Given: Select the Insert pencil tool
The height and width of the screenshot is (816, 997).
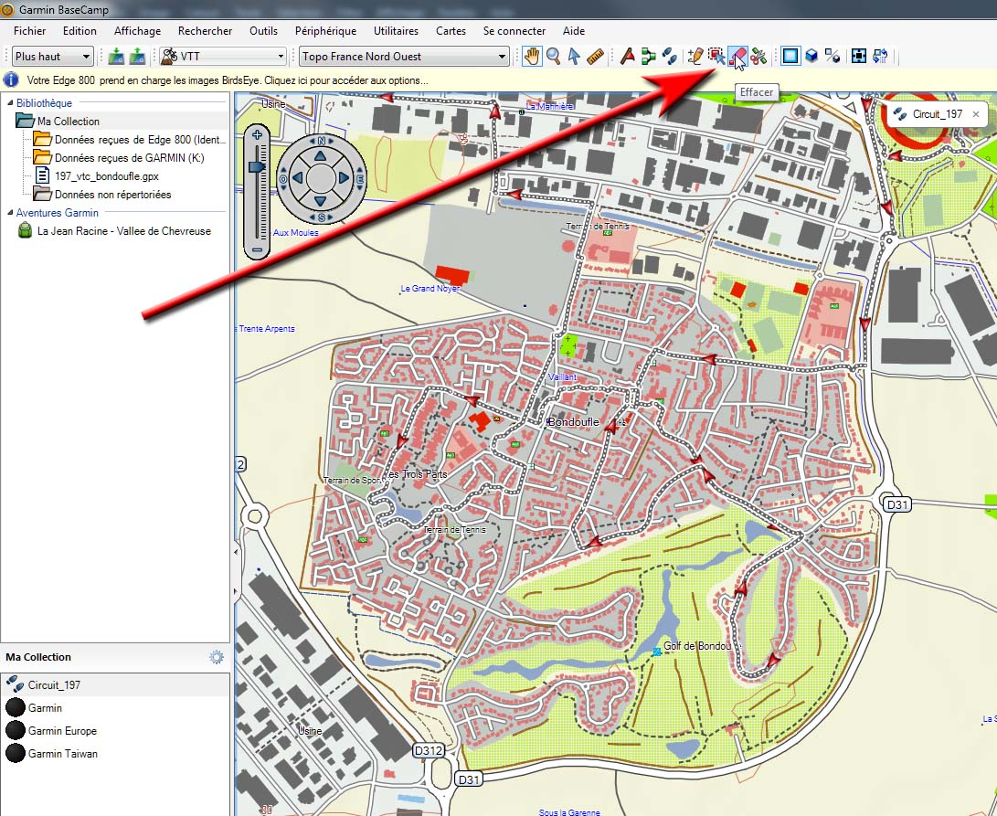Looking at the screenshot, I should point(695,56).
